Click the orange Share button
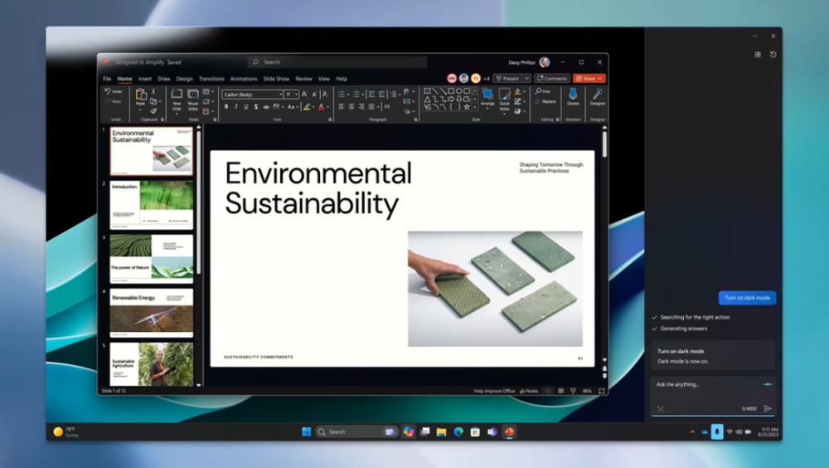Screen dimensions: 829x468 [589, 78]
